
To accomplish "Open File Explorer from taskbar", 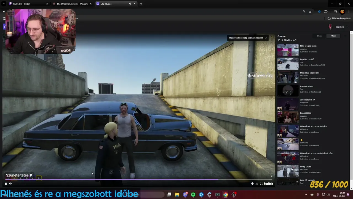I will pyautogui.click(x=177, y=195).
